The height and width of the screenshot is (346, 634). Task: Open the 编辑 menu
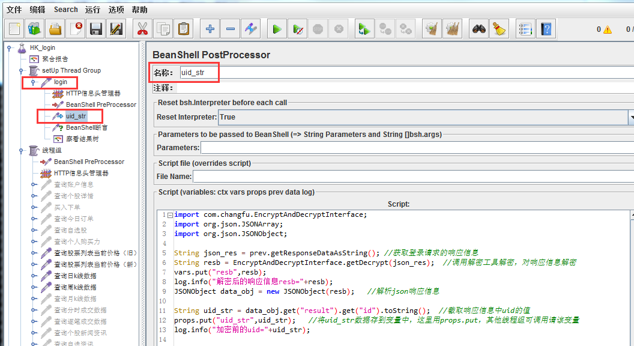click(38, 9)
